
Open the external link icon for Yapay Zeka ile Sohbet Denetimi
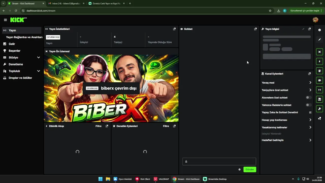(310, 112)
